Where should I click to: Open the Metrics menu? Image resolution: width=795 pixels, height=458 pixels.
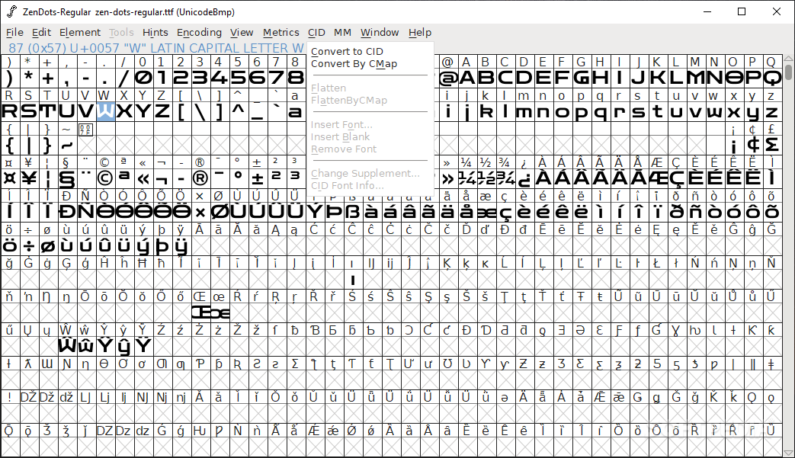coord(281,33)
